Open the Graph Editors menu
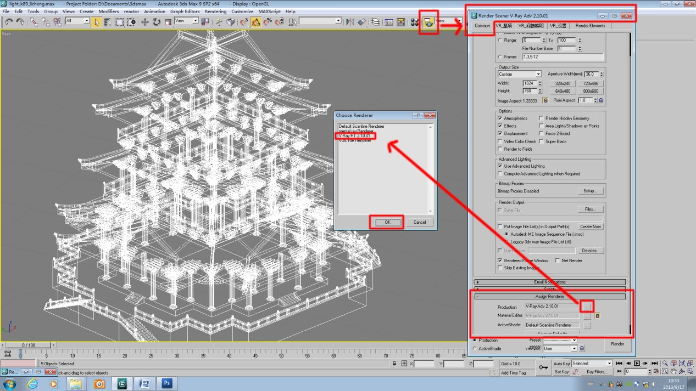 [185, 11]
